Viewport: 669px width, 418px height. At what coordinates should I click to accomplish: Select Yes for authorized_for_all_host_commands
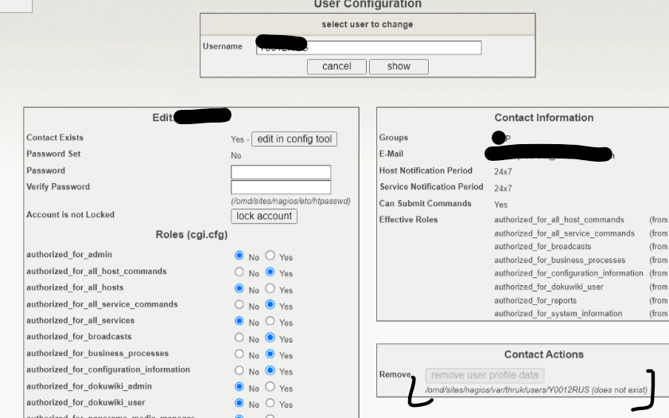(x=270, y=272)
